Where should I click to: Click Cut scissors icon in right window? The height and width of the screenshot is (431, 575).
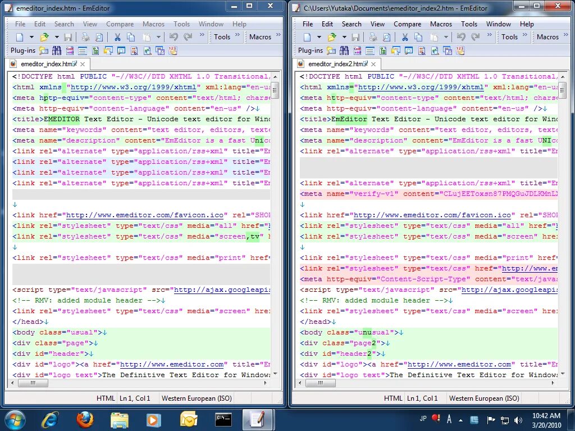(x=405, y=36)
